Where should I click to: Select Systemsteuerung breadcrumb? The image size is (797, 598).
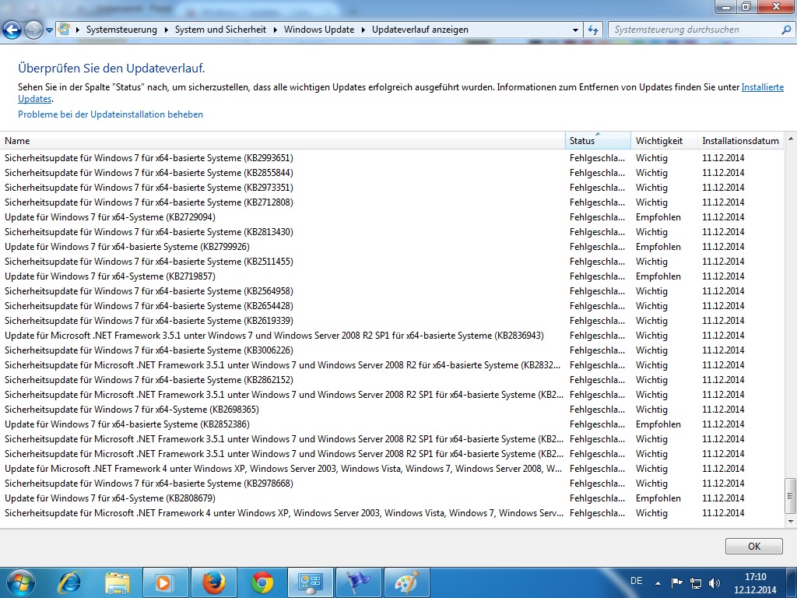click(121, 30)
